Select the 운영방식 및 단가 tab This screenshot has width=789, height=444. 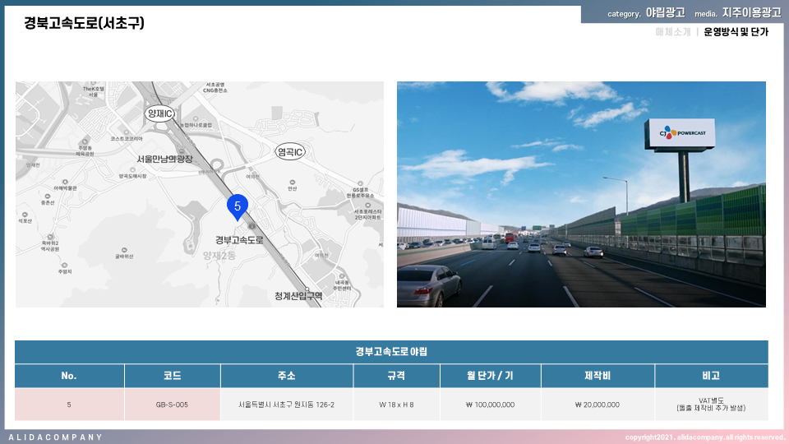click(736, 32)
